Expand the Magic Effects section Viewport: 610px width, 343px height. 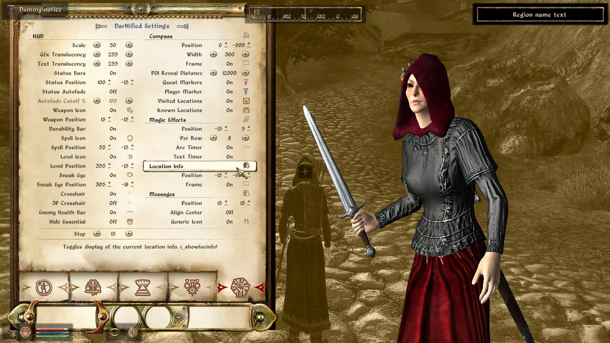click(x=167, y=119)
